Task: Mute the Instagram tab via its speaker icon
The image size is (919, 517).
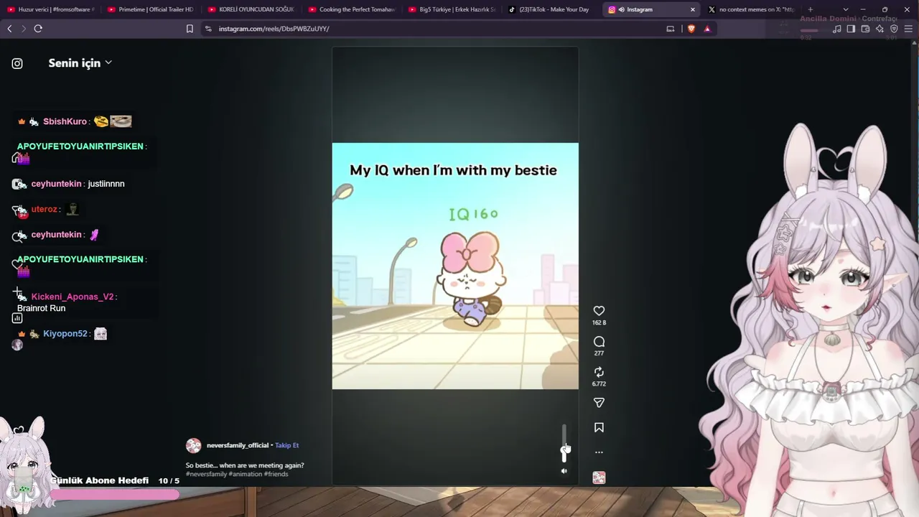Action: (621, 9)
